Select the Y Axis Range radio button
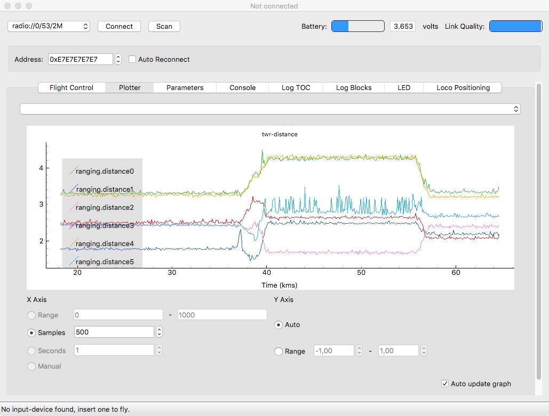The width and height of the screenshot is (549, 416). [x=278, y=352]
